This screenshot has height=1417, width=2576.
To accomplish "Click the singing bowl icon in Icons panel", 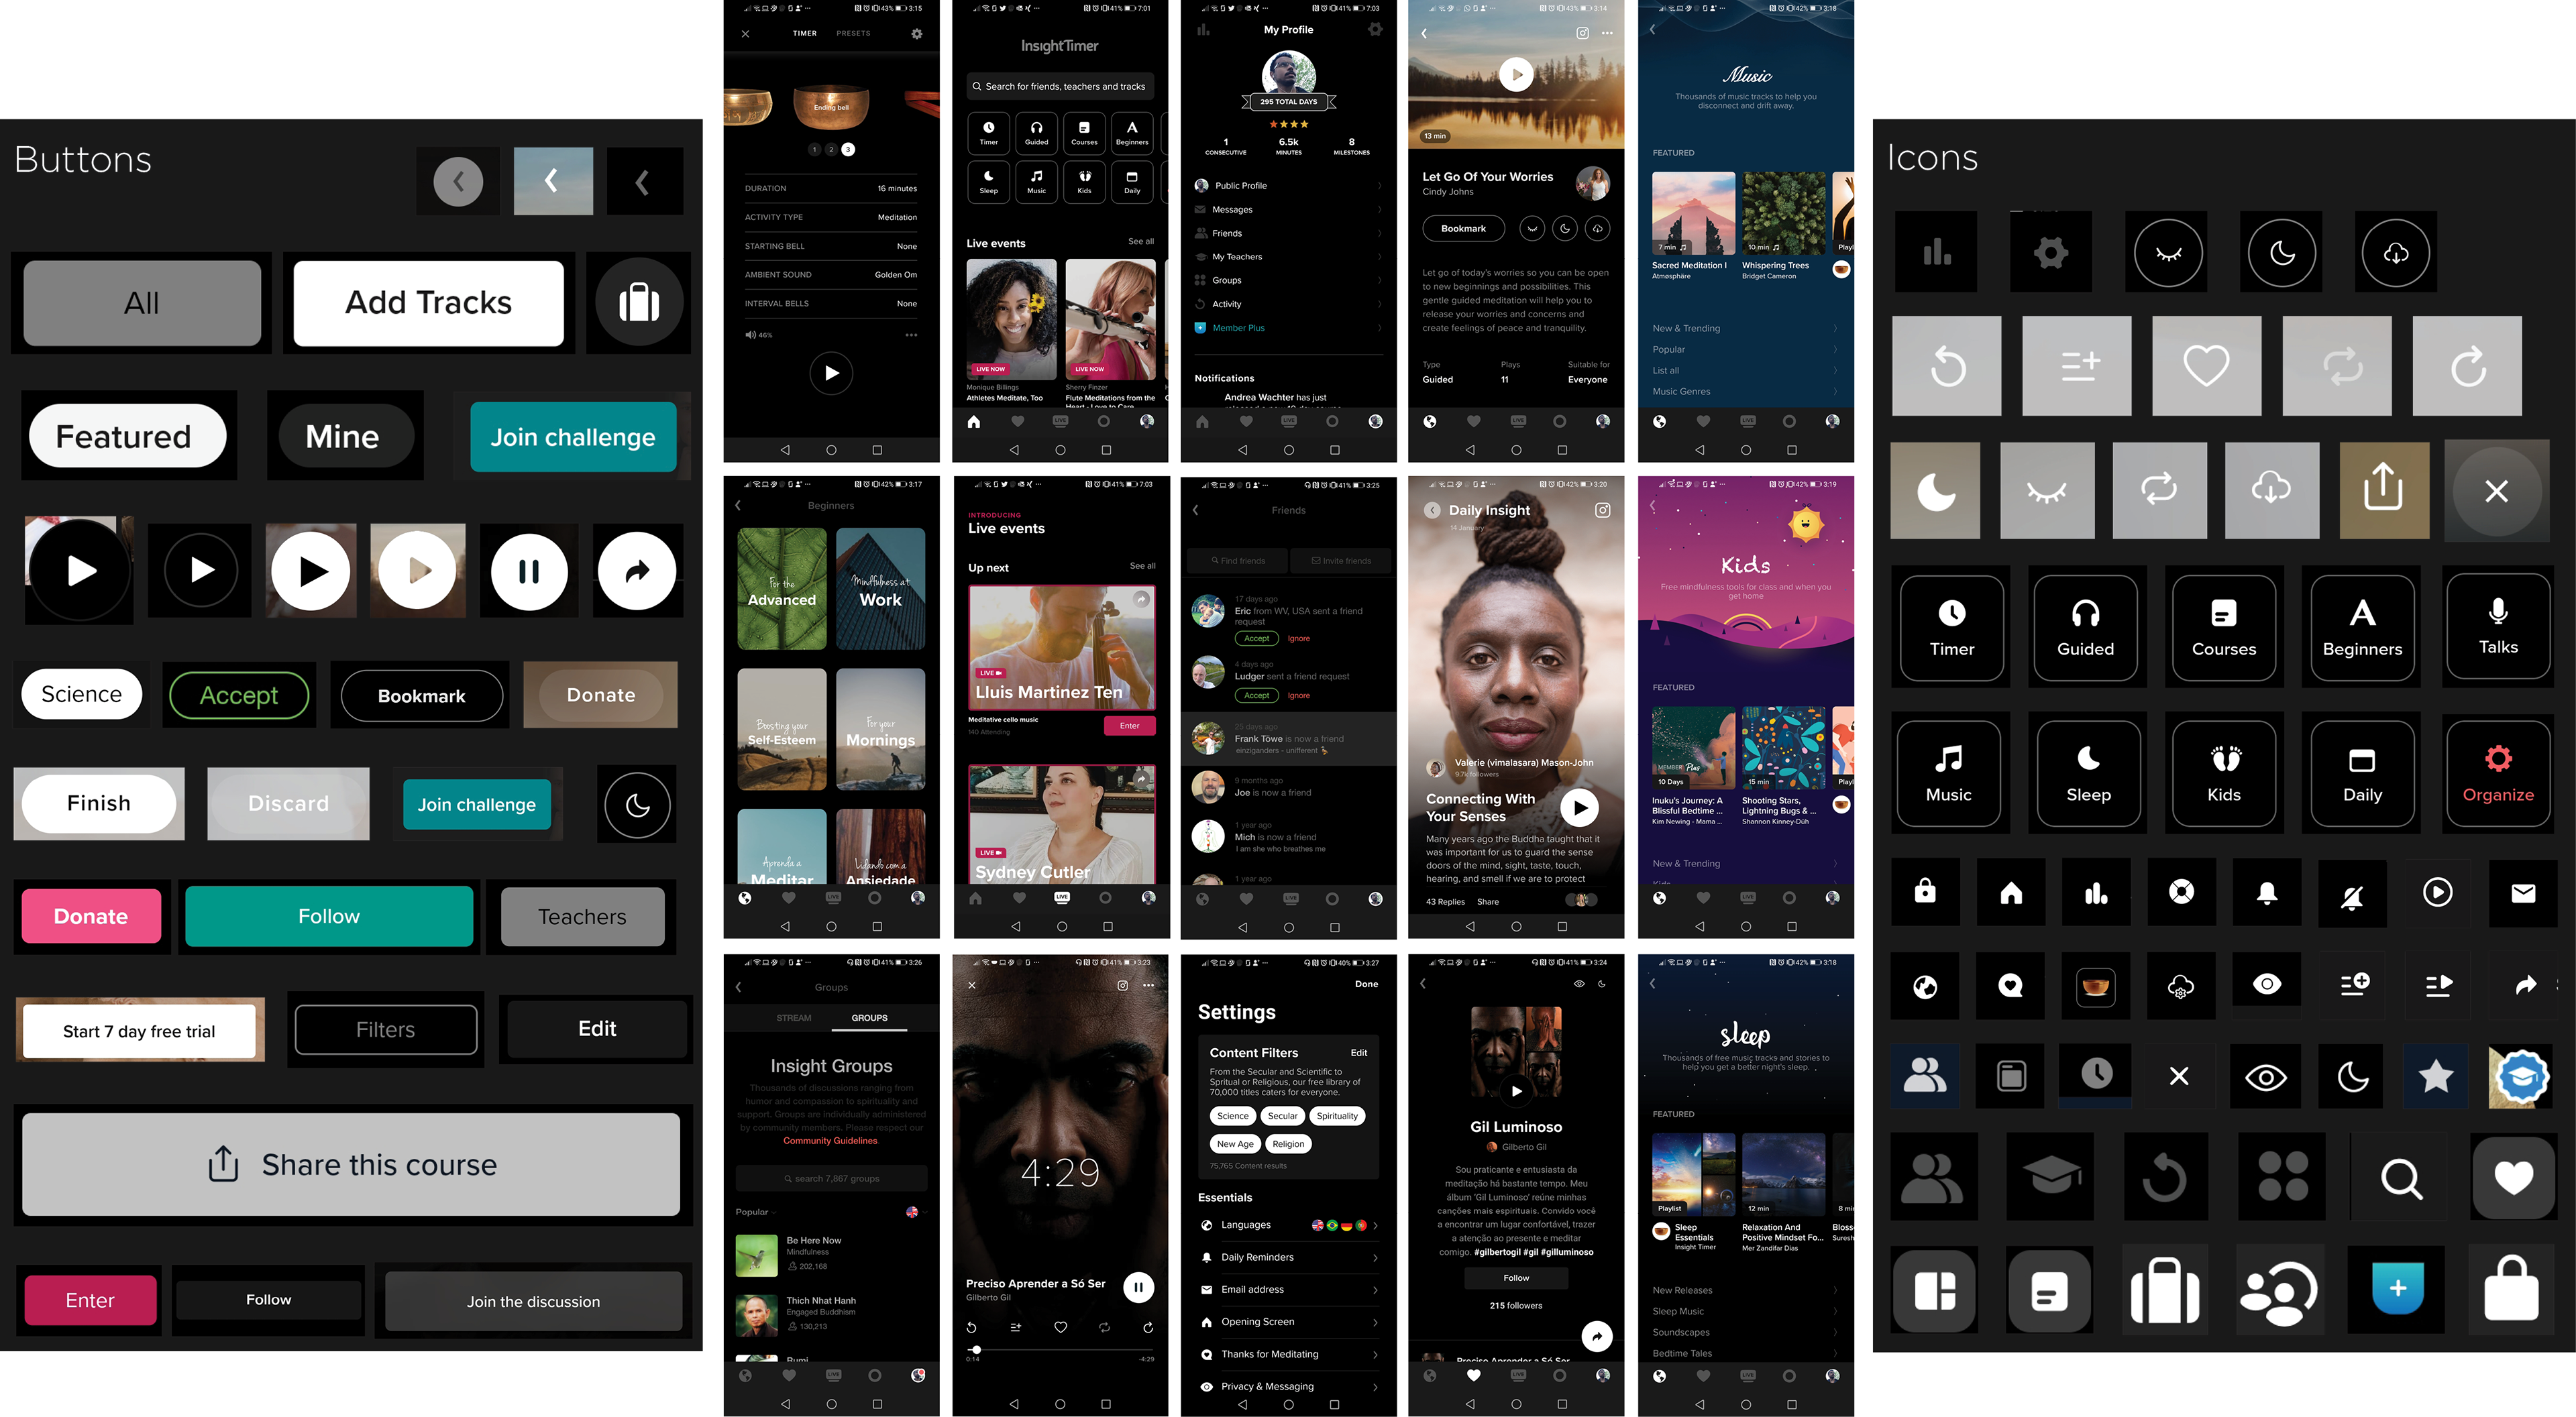I will point(2095,987).
